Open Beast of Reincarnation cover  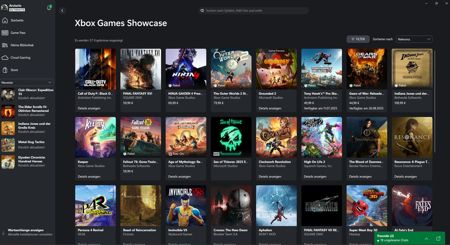click(141, 206)
